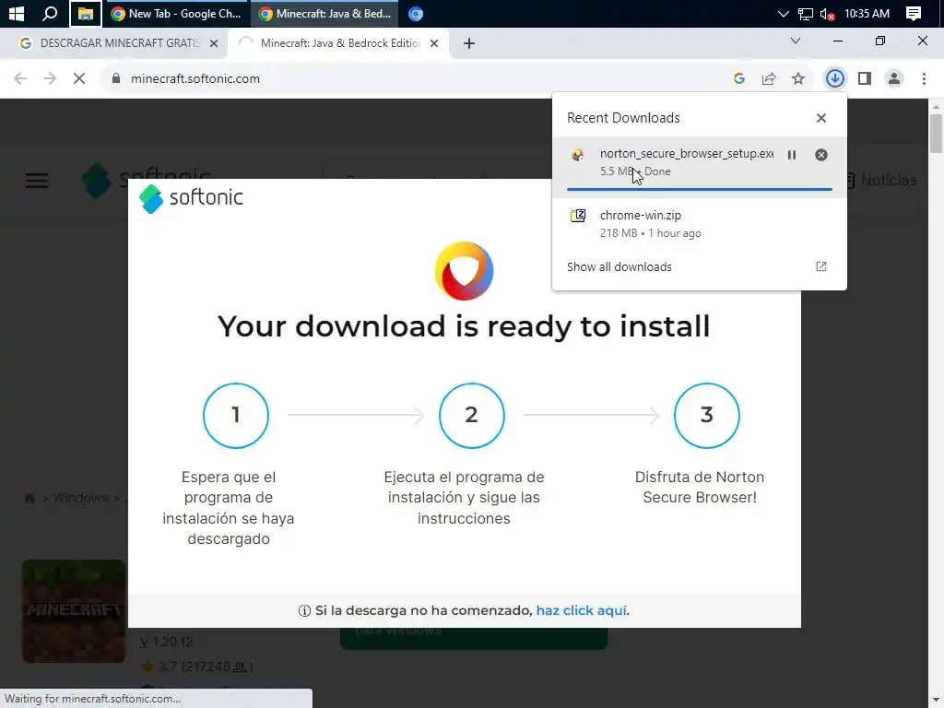Share this page icon
Image resolution: width=944 pixels, height=708 pixels.
tap(769, 78)
